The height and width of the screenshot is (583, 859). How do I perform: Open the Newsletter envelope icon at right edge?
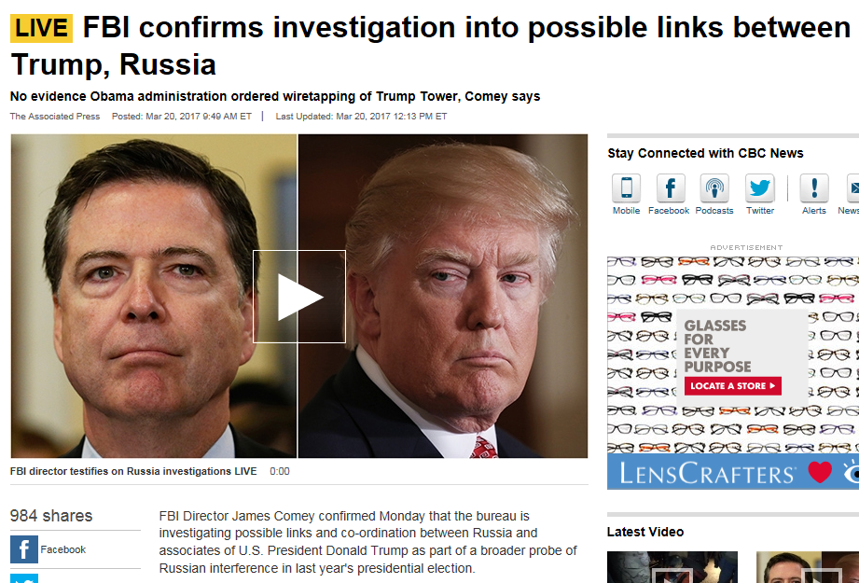(852, 188)
